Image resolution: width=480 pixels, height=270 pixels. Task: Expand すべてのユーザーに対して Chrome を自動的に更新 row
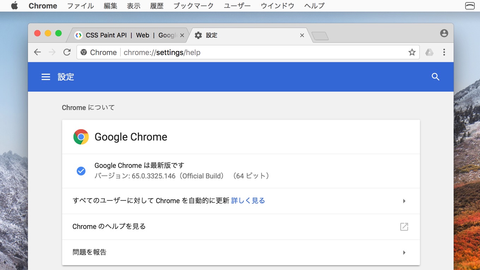click(404, 201)
